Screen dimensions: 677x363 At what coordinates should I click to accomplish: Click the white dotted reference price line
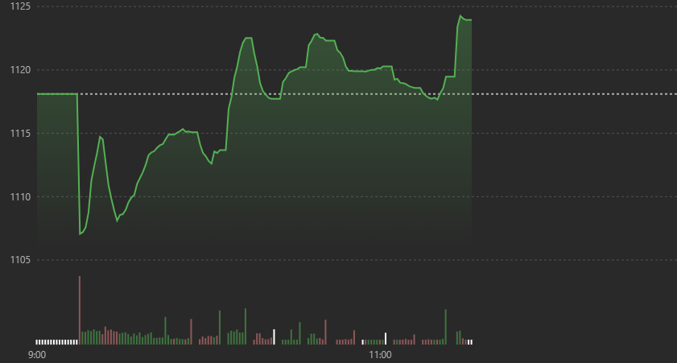[563, 94]
